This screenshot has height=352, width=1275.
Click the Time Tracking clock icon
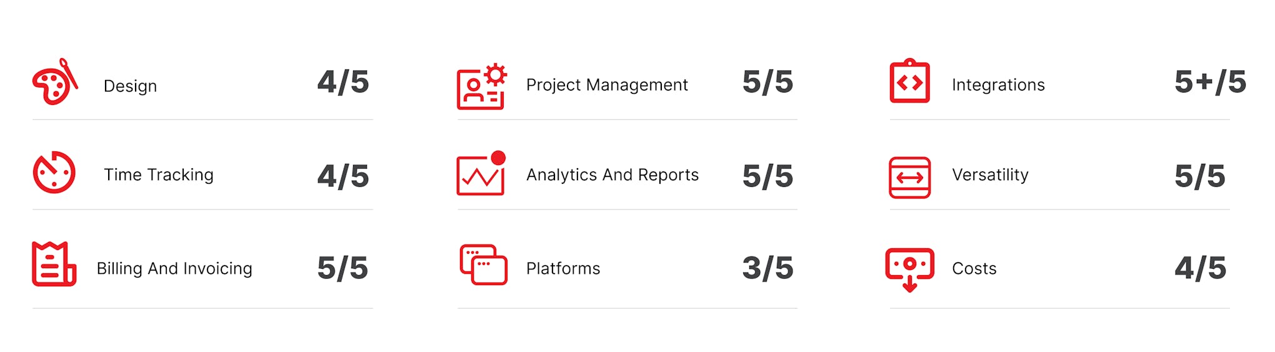pos(54,172)
